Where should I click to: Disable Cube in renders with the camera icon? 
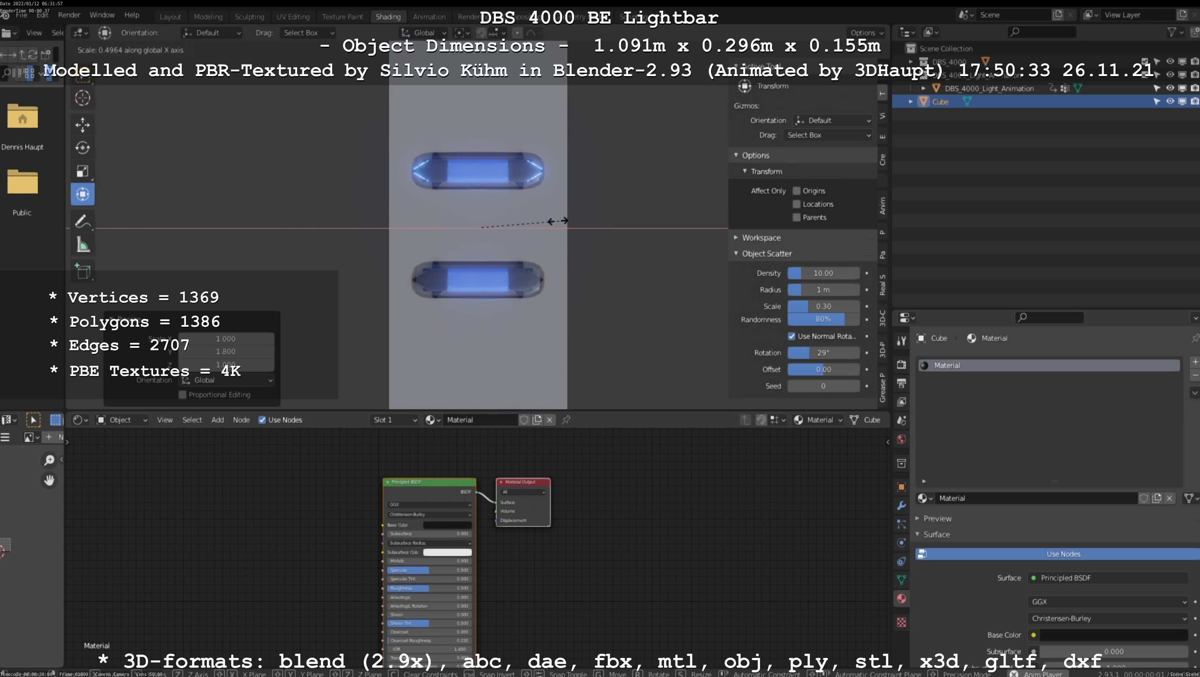1194,101
